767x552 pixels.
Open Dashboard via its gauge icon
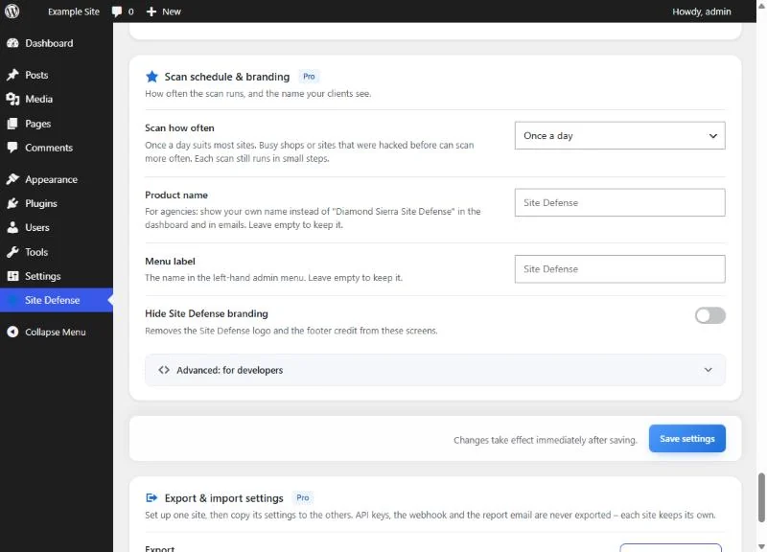(12, 43)
